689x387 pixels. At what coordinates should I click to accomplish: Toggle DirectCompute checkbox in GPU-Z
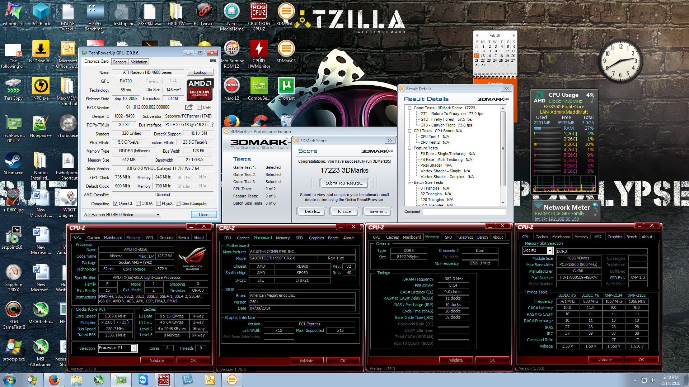point(178,204)
